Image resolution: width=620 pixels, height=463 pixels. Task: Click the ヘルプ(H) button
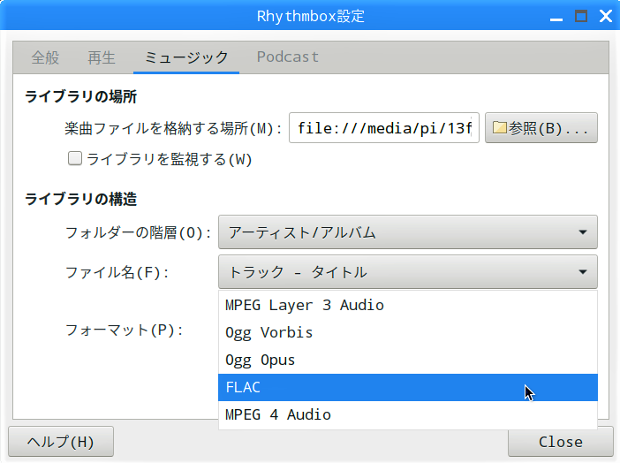click(x=61, y=442)
